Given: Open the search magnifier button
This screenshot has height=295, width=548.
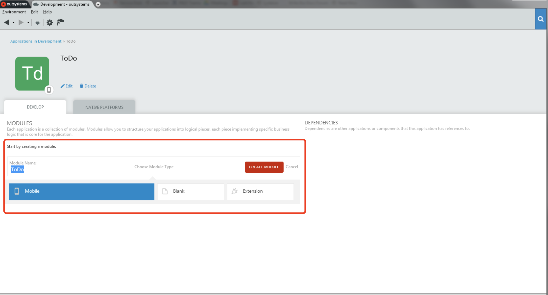Looking at the screenshot, I should click(x=540, y=19).
